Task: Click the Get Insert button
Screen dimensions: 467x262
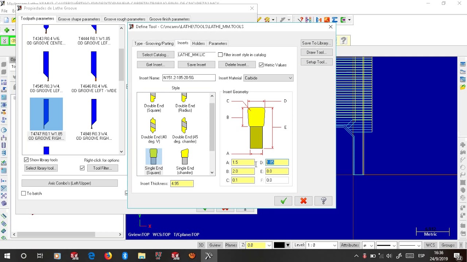Action: tap(155, 65)
